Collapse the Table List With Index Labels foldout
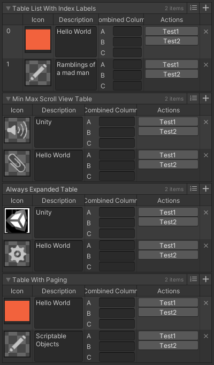Image resolution: width=214 pixels, height=365 pixels. tap(9, 9)
